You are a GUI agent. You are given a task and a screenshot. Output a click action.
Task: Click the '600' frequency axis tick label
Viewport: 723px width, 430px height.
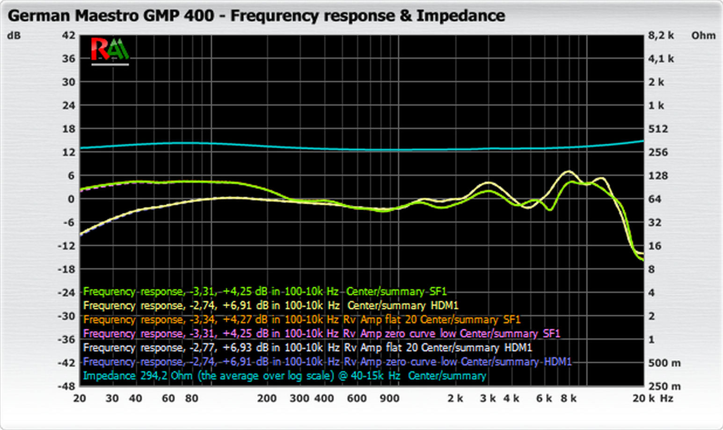(x=357, y=398)
